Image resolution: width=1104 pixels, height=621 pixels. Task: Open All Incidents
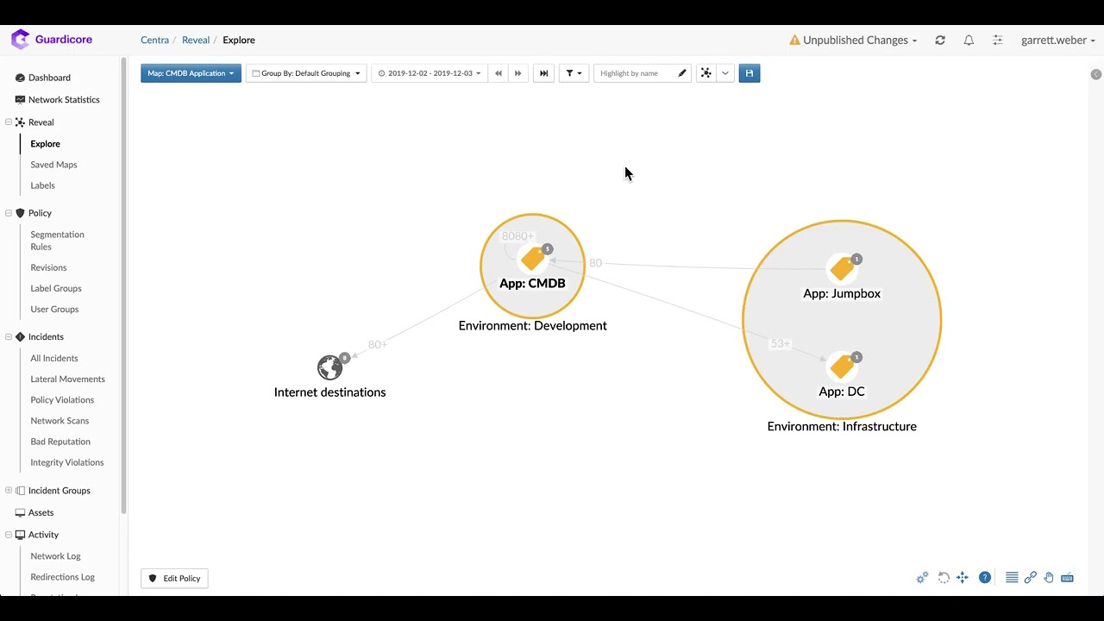pyautogui.click(x=54, y=359)
